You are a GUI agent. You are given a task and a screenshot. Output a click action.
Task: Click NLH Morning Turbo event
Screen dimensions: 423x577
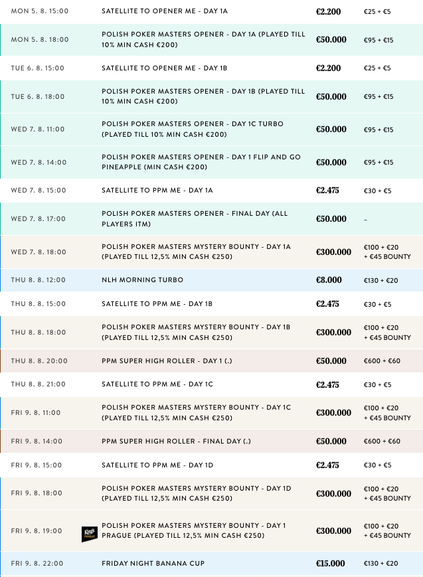142,280
